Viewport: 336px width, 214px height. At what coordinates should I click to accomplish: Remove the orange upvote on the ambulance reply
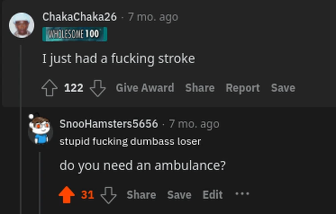(x=67, y=194)
